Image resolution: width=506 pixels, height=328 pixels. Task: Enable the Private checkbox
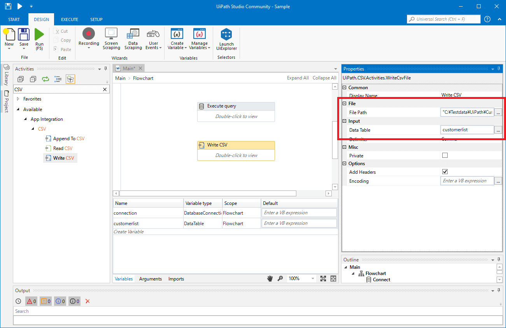click(x=445, y=155)
